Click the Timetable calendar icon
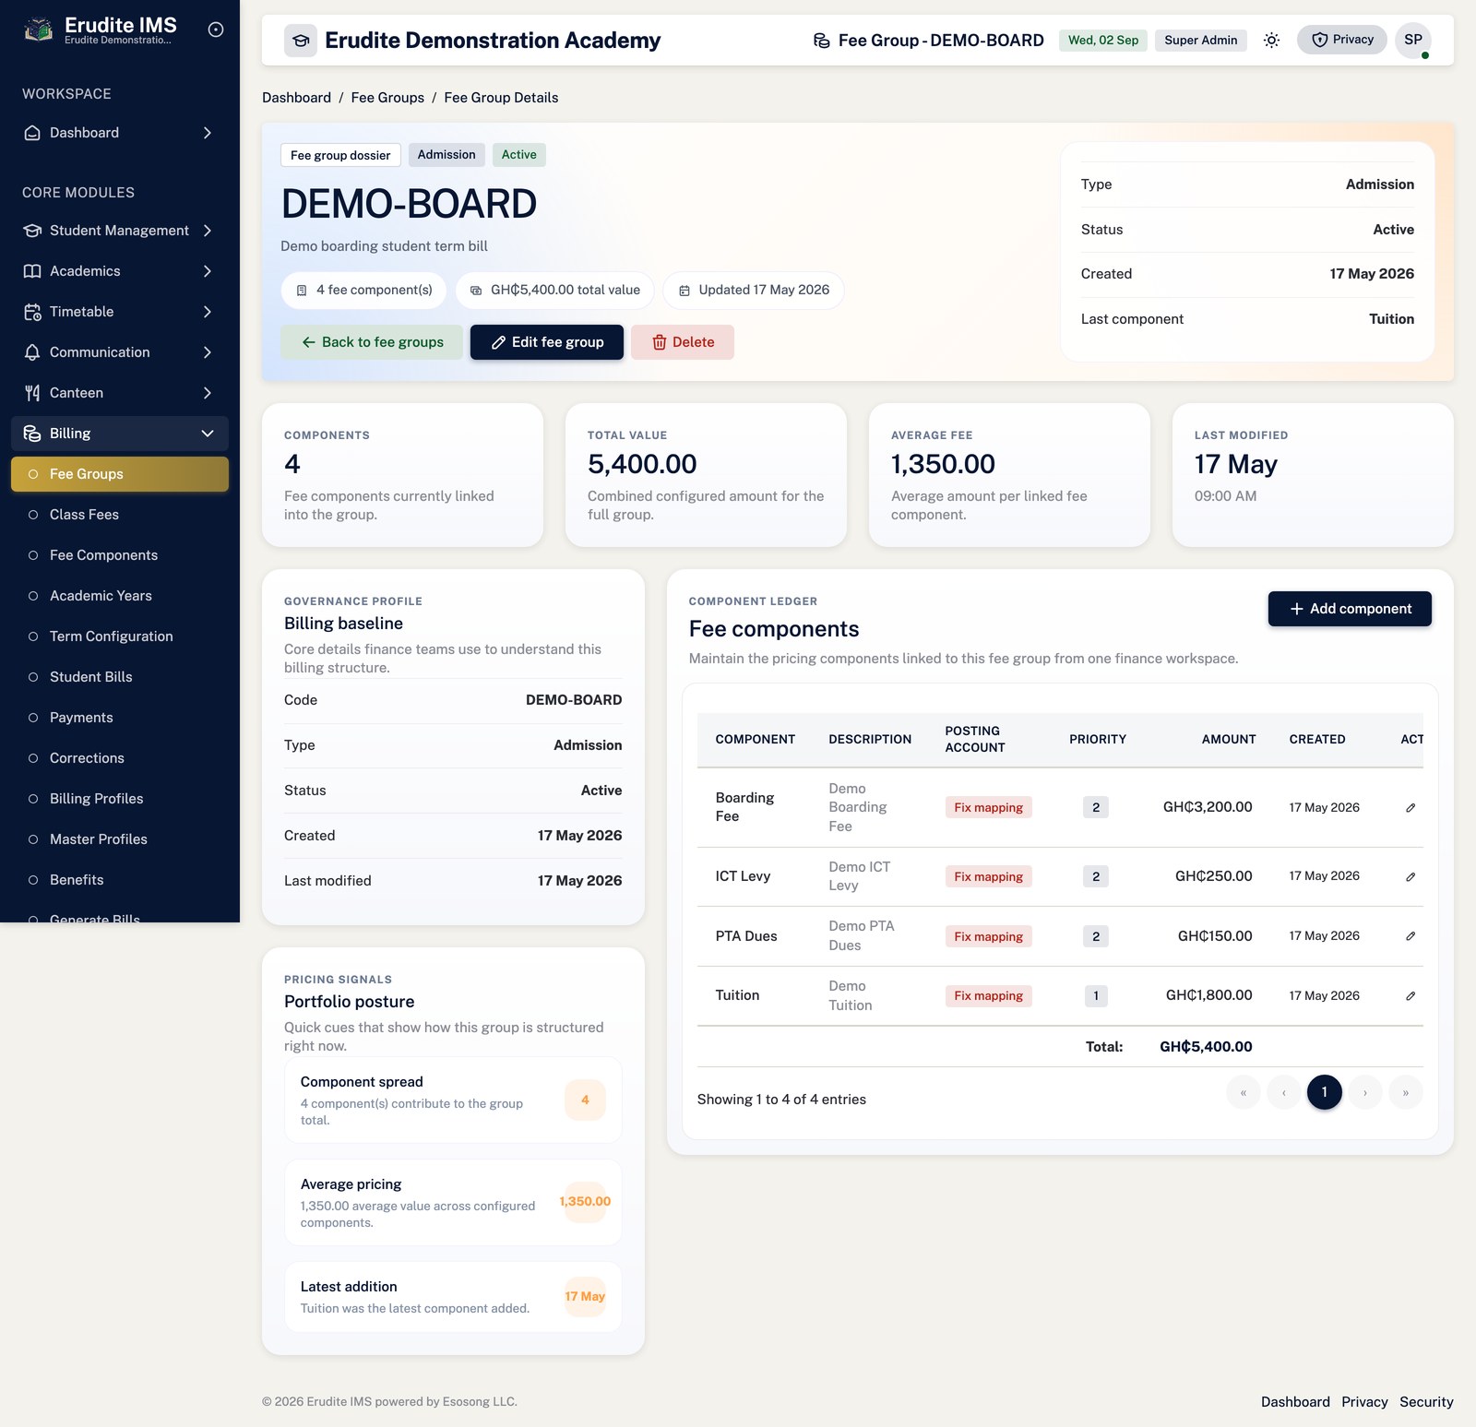Screen dimensions: 1476x1427 point(32,312)
